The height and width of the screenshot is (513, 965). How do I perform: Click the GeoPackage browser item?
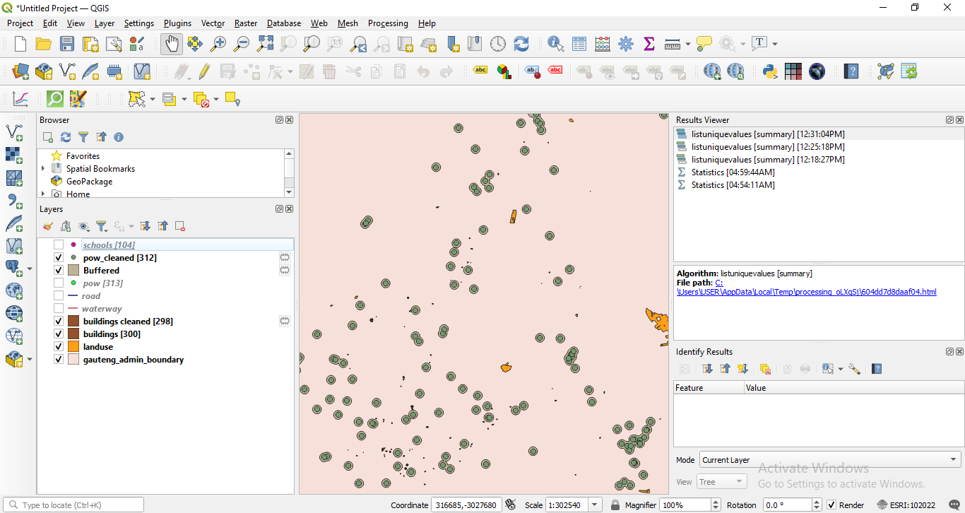(x=89, y=182)
